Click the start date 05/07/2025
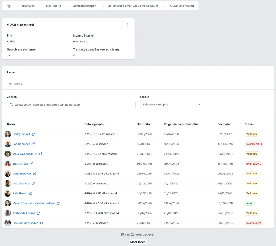 [144, 213]
